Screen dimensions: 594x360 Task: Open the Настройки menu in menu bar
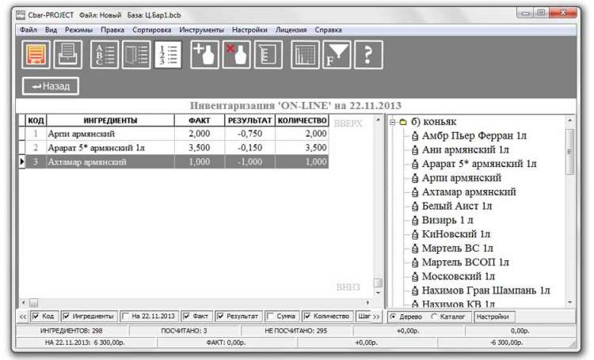point(249,30)
